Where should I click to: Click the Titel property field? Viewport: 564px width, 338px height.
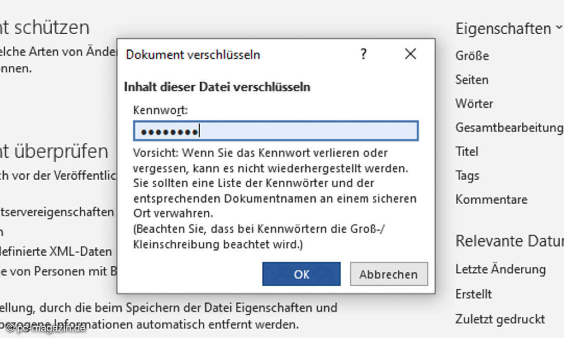(466, 152)
